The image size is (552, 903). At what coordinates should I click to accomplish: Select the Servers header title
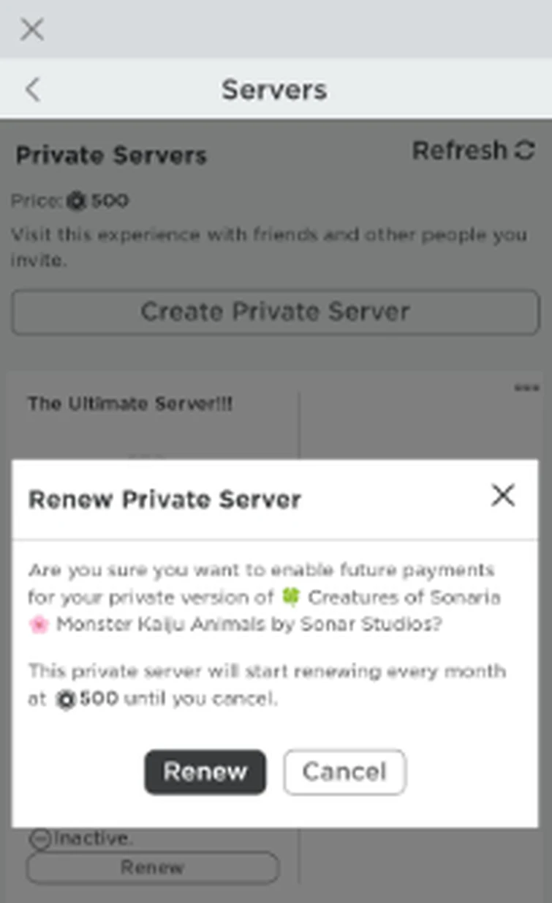[274, 89]
